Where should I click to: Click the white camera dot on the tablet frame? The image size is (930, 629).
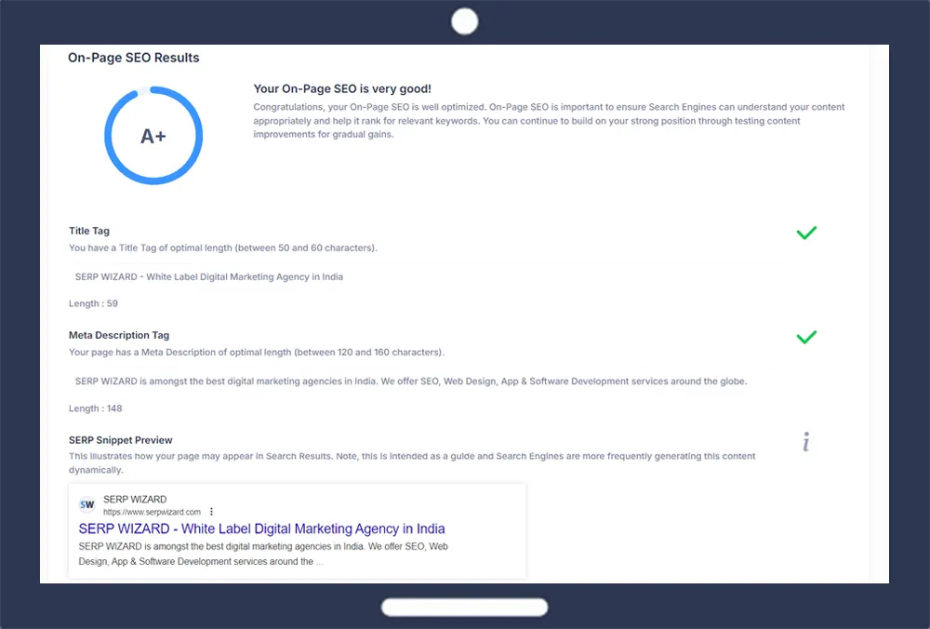coord(464,21)
